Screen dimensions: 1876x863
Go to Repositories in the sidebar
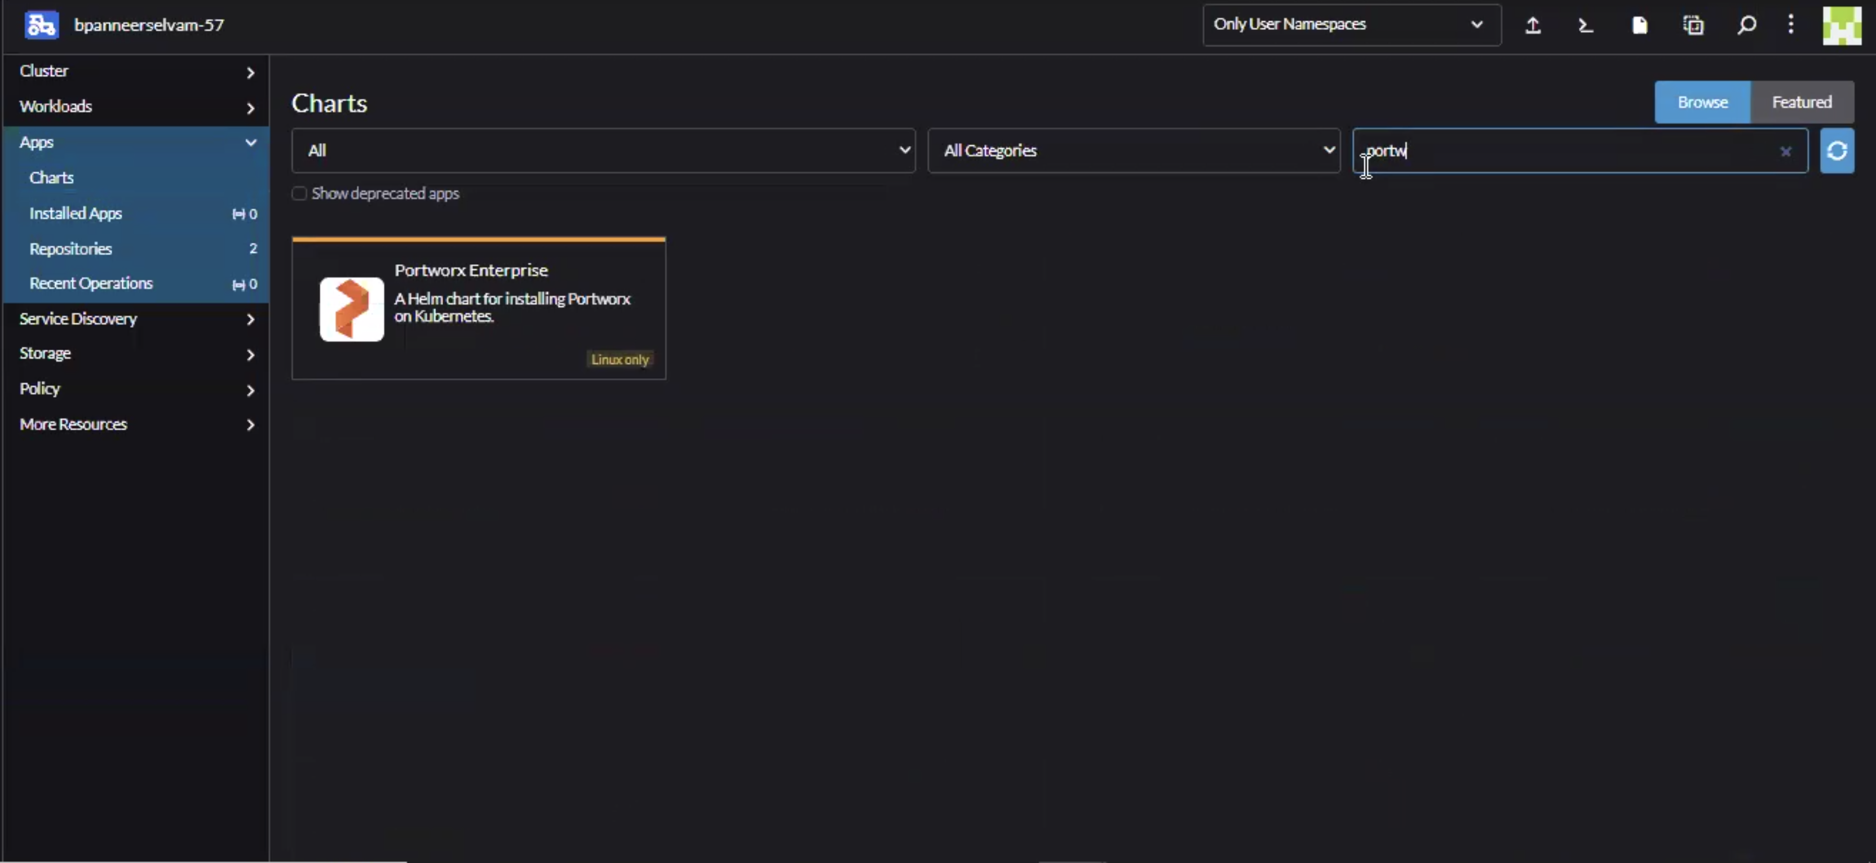(x=70, y=249)
